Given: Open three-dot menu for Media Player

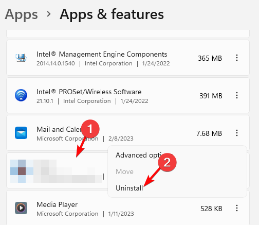Looking at the screenshot, I should pos(237,208).
